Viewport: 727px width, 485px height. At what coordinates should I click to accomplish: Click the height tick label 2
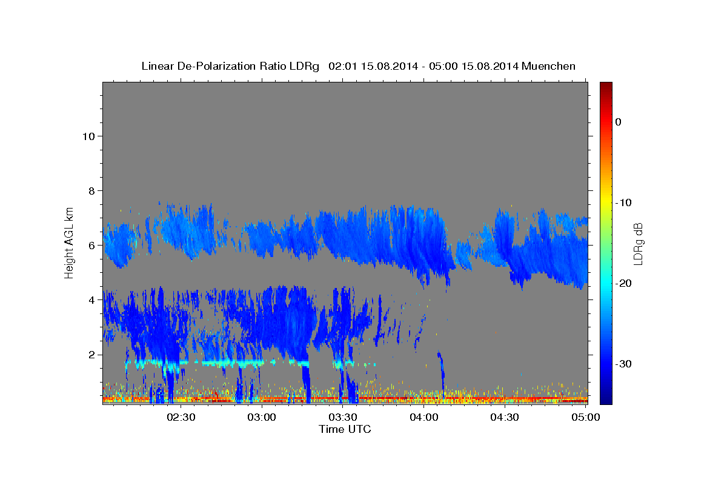click(91, 354)
